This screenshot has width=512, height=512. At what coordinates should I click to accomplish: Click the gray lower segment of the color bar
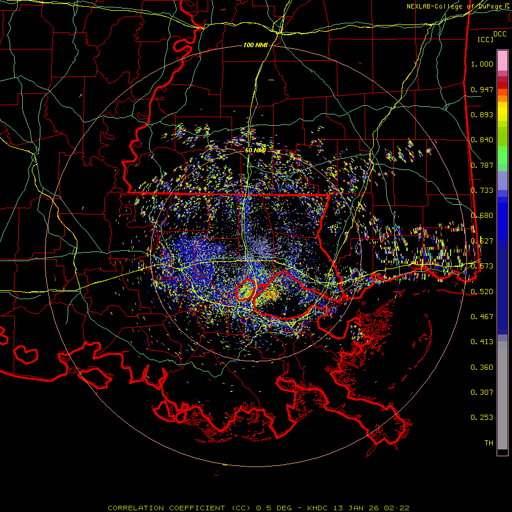pyautogui.click(x=502, y=395)
